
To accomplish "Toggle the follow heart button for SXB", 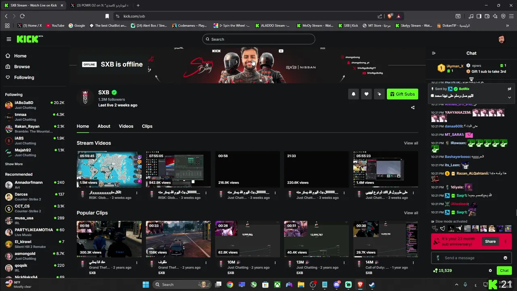I will pyautogui.click(x=366, y=94).
